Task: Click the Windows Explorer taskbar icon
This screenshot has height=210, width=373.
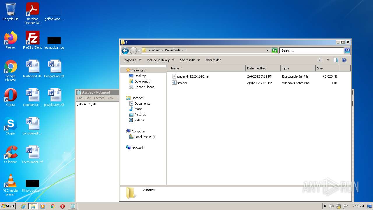Action: tap(33, 206)
